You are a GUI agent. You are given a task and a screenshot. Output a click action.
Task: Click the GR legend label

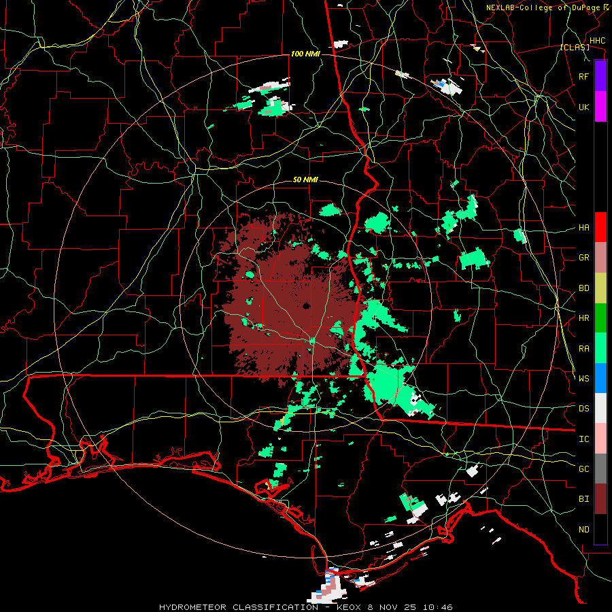583,258
